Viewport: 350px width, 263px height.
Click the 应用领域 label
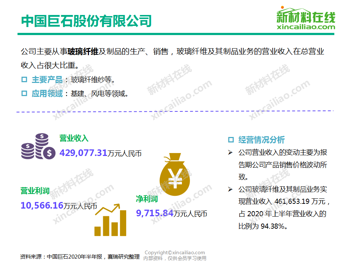[47, 94]
